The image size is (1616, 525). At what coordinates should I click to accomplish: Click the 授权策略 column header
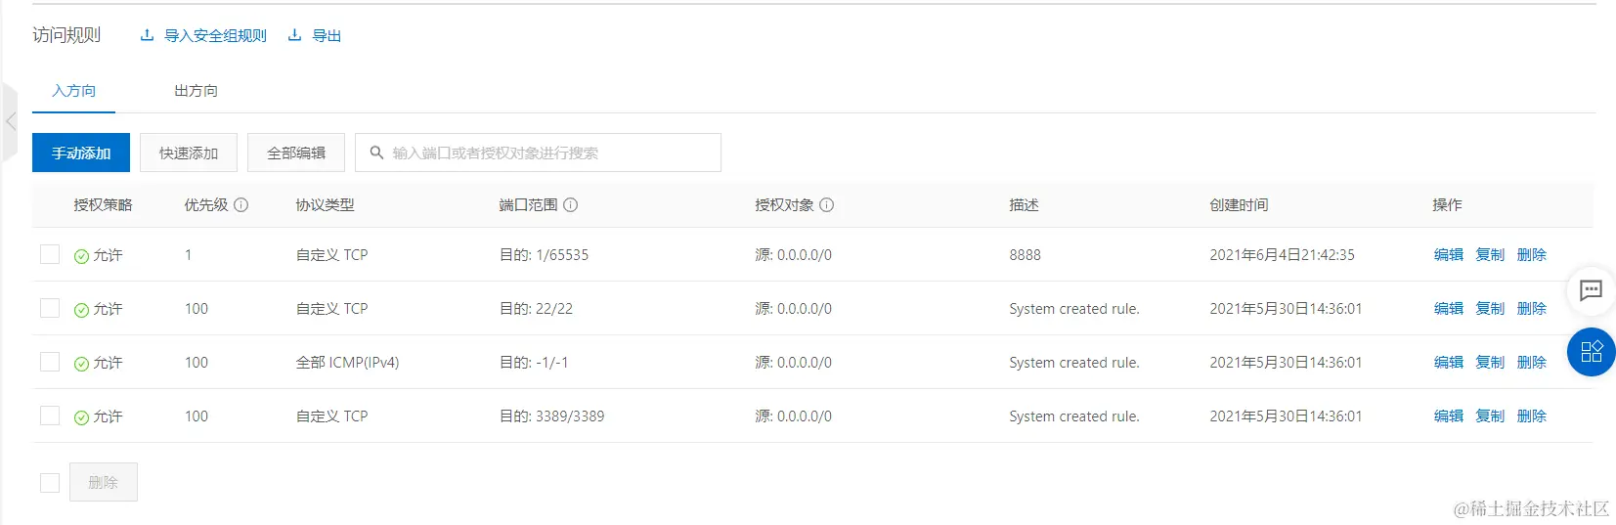pyautogui.click(x=103, y=205)
